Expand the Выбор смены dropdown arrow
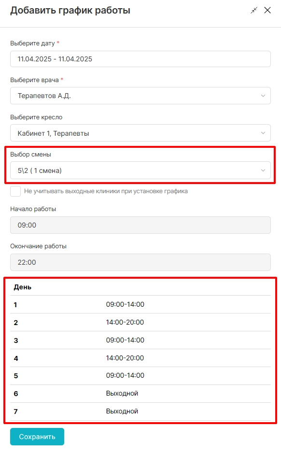 click(x=263, y=171)
